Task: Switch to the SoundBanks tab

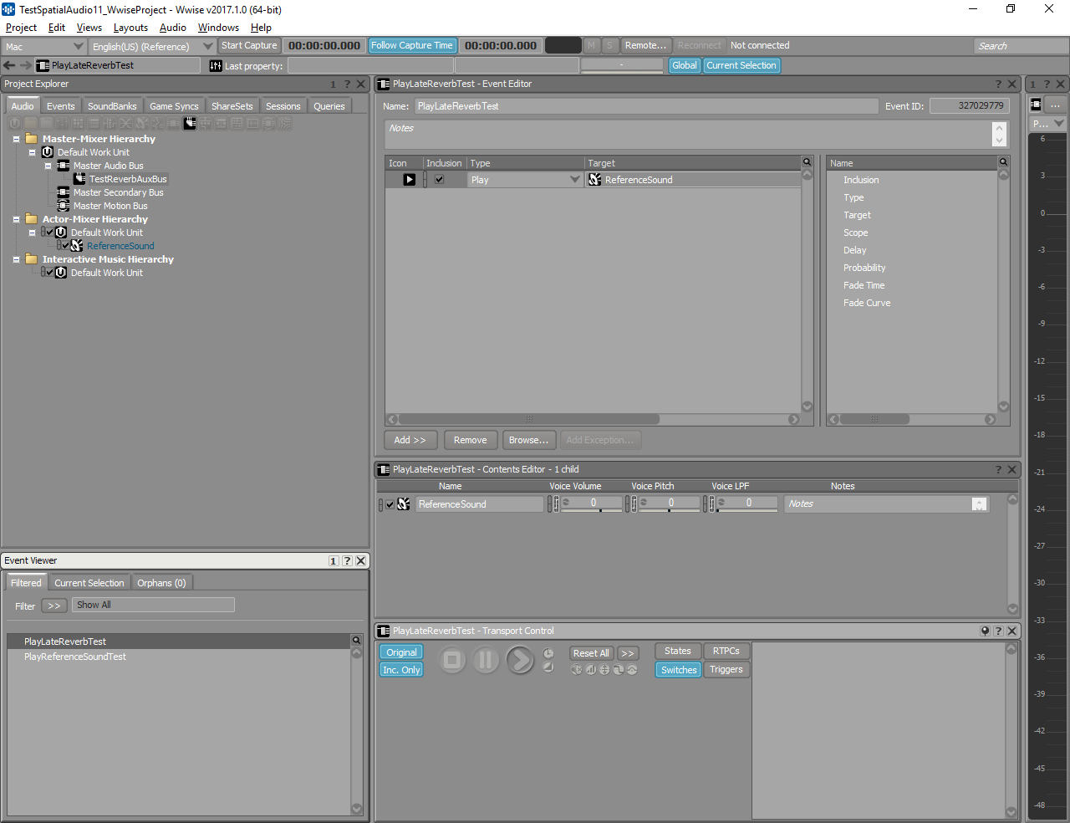Action: tap(112, 106)
